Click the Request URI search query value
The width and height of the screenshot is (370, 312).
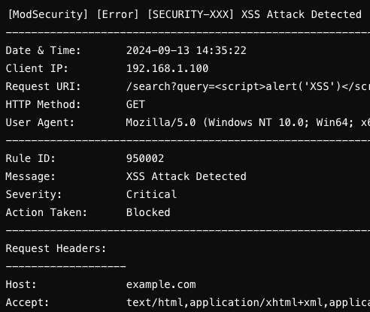[248, 86]
